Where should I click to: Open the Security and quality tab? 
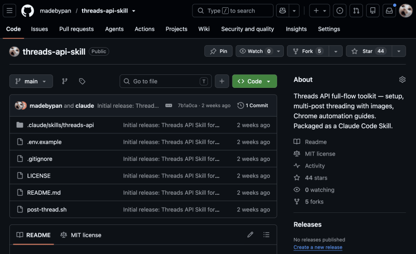[248, 29]
